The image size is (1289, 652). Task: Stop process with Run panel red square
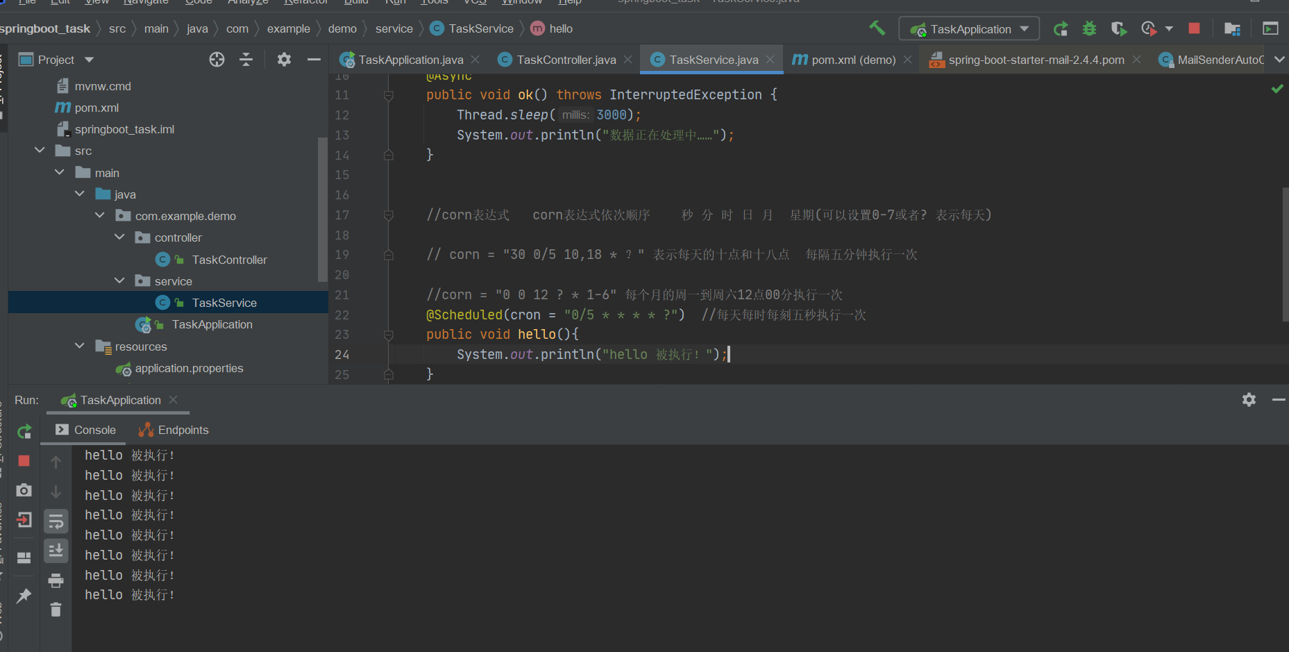point(24,461)
